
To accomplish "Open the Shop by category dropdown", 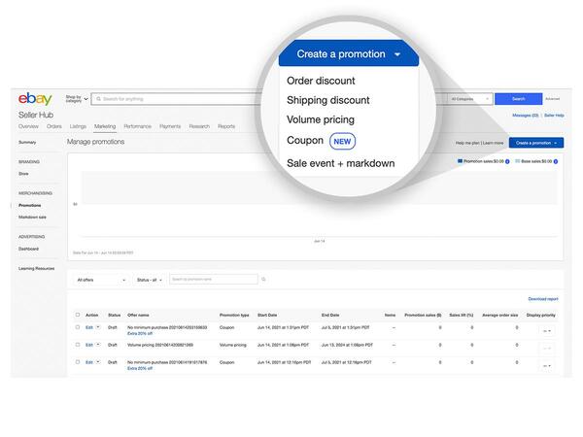I will [x=77, y=99].
